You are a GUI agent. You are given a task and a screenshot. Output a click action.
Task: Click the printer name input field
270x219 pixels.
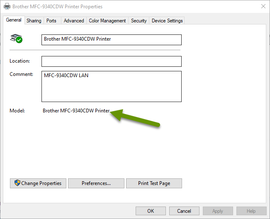[112, 40]
